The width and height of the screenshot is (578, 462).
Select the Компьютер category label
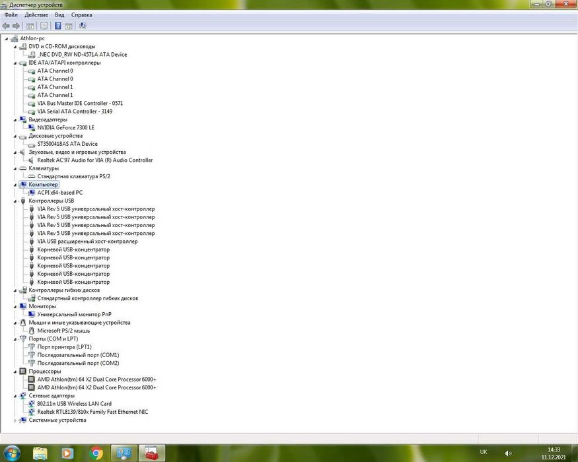click(x=43, y=185)
